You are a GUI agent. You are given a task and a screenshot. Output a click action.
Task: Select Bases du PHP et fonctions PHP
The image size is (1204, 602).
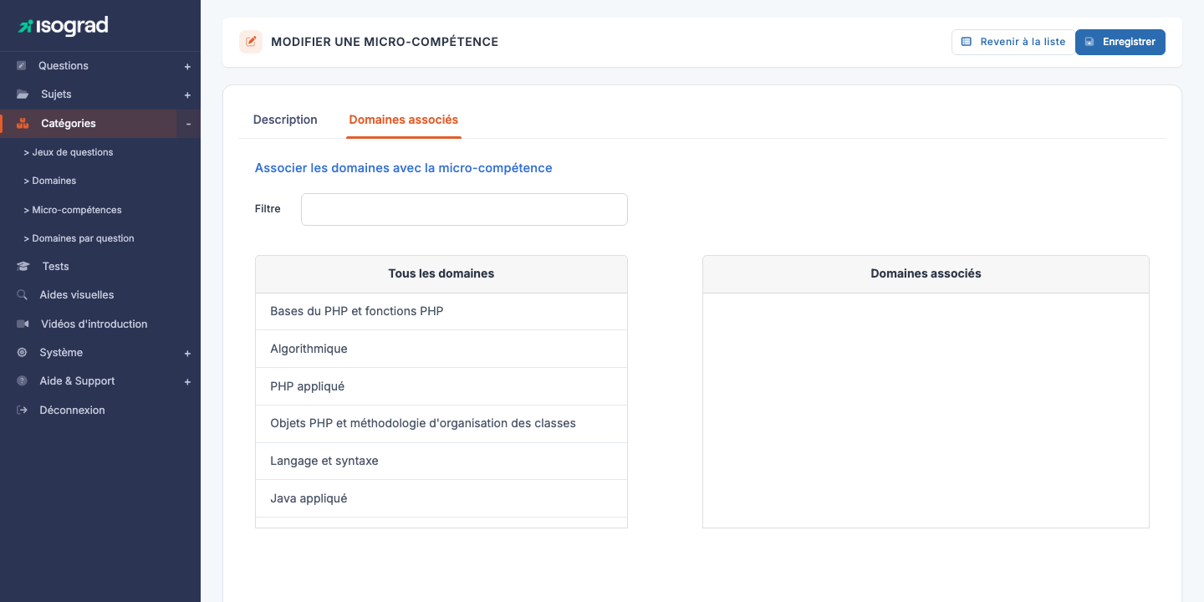click(x=441, y=311)
